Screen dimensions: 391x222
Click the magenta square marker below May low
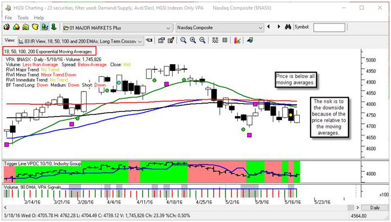click(249, 135)
